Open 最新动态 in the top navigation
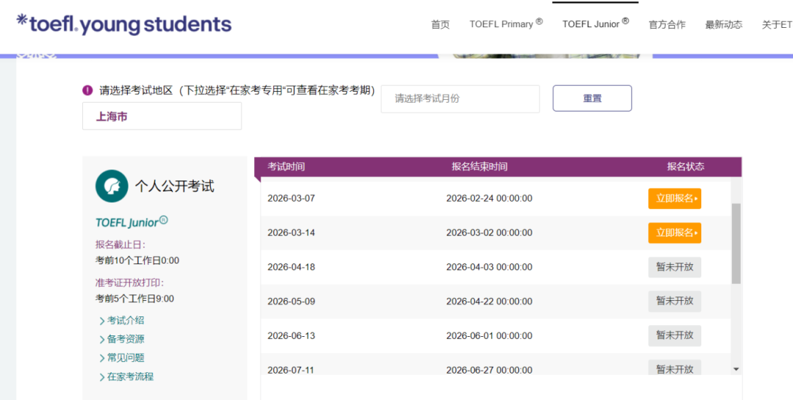Image resolution: width=793 pixels, height=400 pixels. (x=724, y=24)
